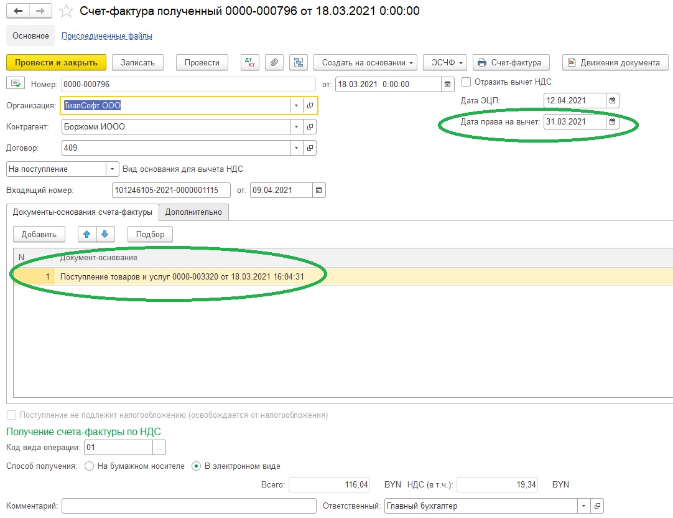Click the back navigation arrow

pos(18,11)
